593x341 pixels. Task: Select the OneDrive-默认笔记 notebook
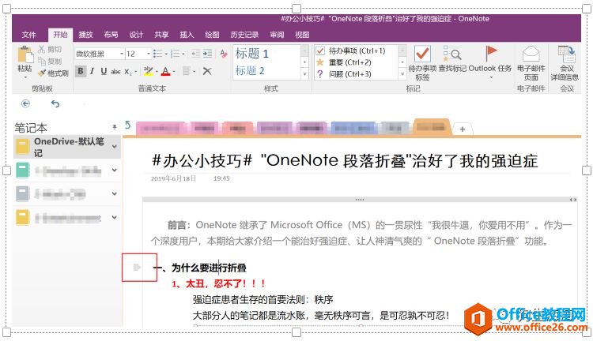click(x=67, y=147)
